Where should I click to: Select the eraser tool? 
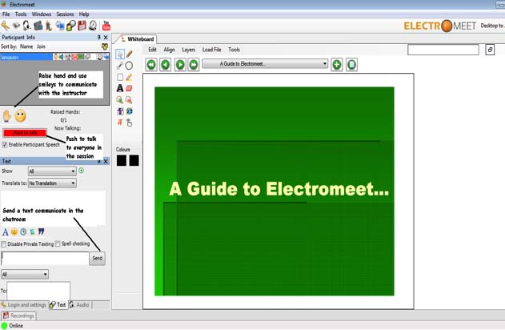pyautogui.click(x=129, y=88)
